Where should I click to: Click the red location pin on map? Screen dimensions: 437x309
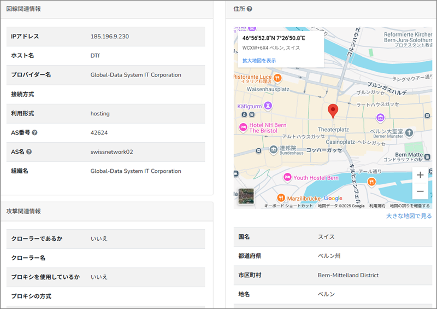tap(333, 111)
